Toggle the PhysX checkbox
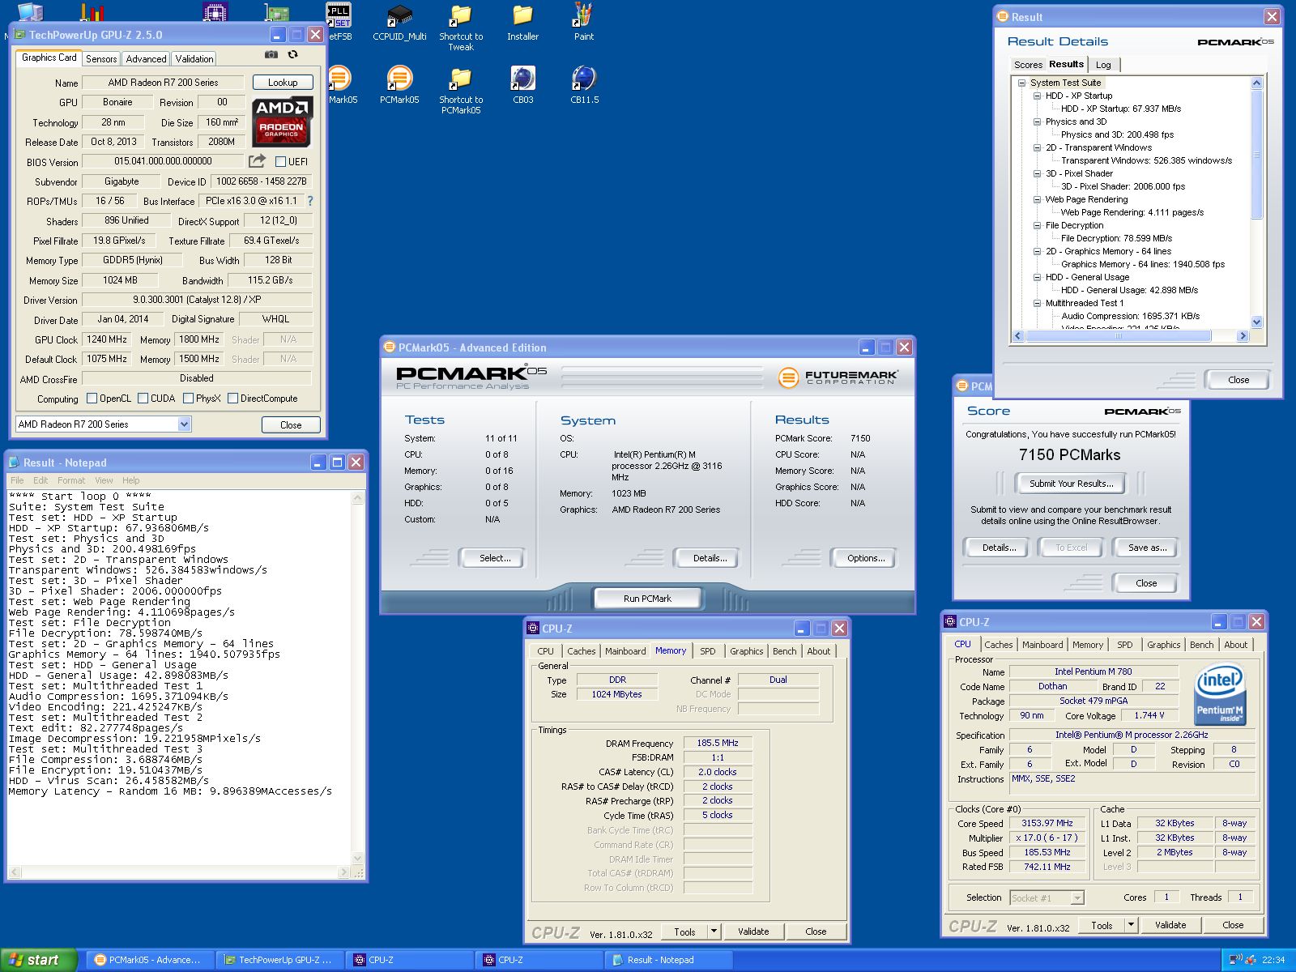This screenshot has height=972, width=1296. (x=188, y=398)
